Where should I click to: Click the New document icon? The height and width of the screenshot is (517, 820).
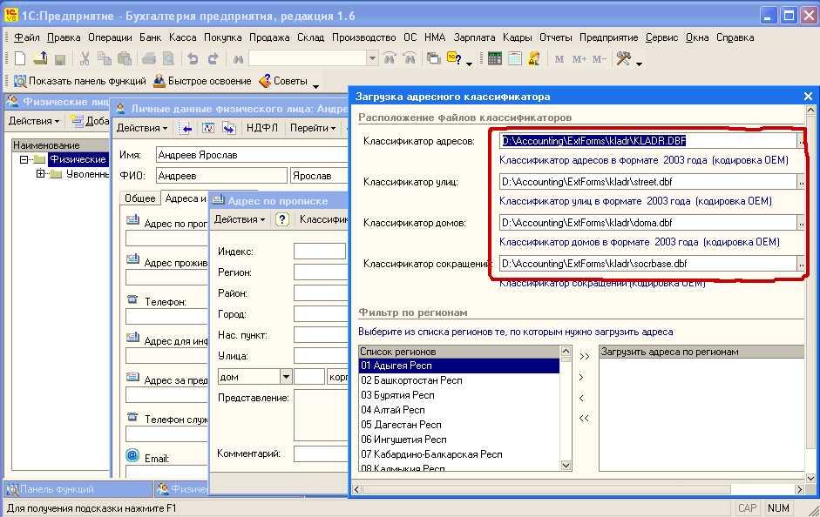click(20, 59)
